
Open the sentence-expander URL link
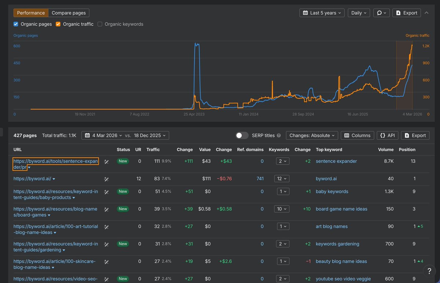pyautogui.click(x=56, y=164)
